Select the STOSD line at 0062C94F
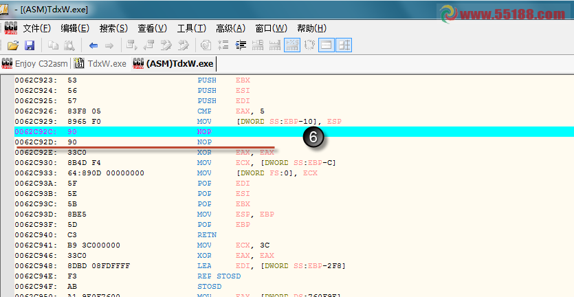The width and height of the screenshot is (574, 297). click(x=294, y=287)
